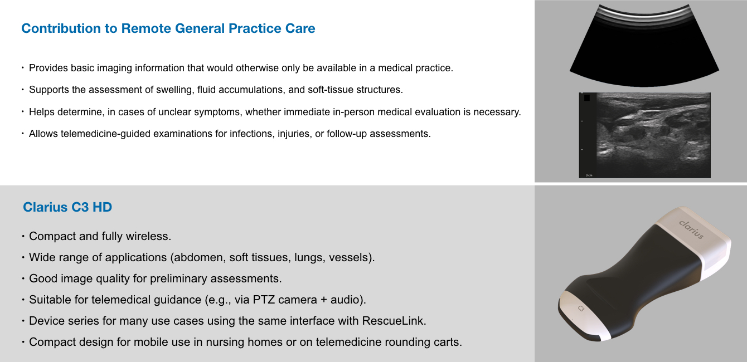747x362 pixels.
Task: Click the bullet mentioning RescueLink interface
Action: [227, 321]
